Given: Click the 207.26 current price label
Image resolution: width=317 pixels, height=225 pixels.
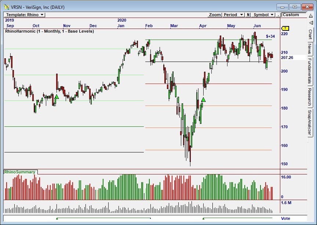Looking at the screenshot, I should pyautogui.click(x=287, y=58).
